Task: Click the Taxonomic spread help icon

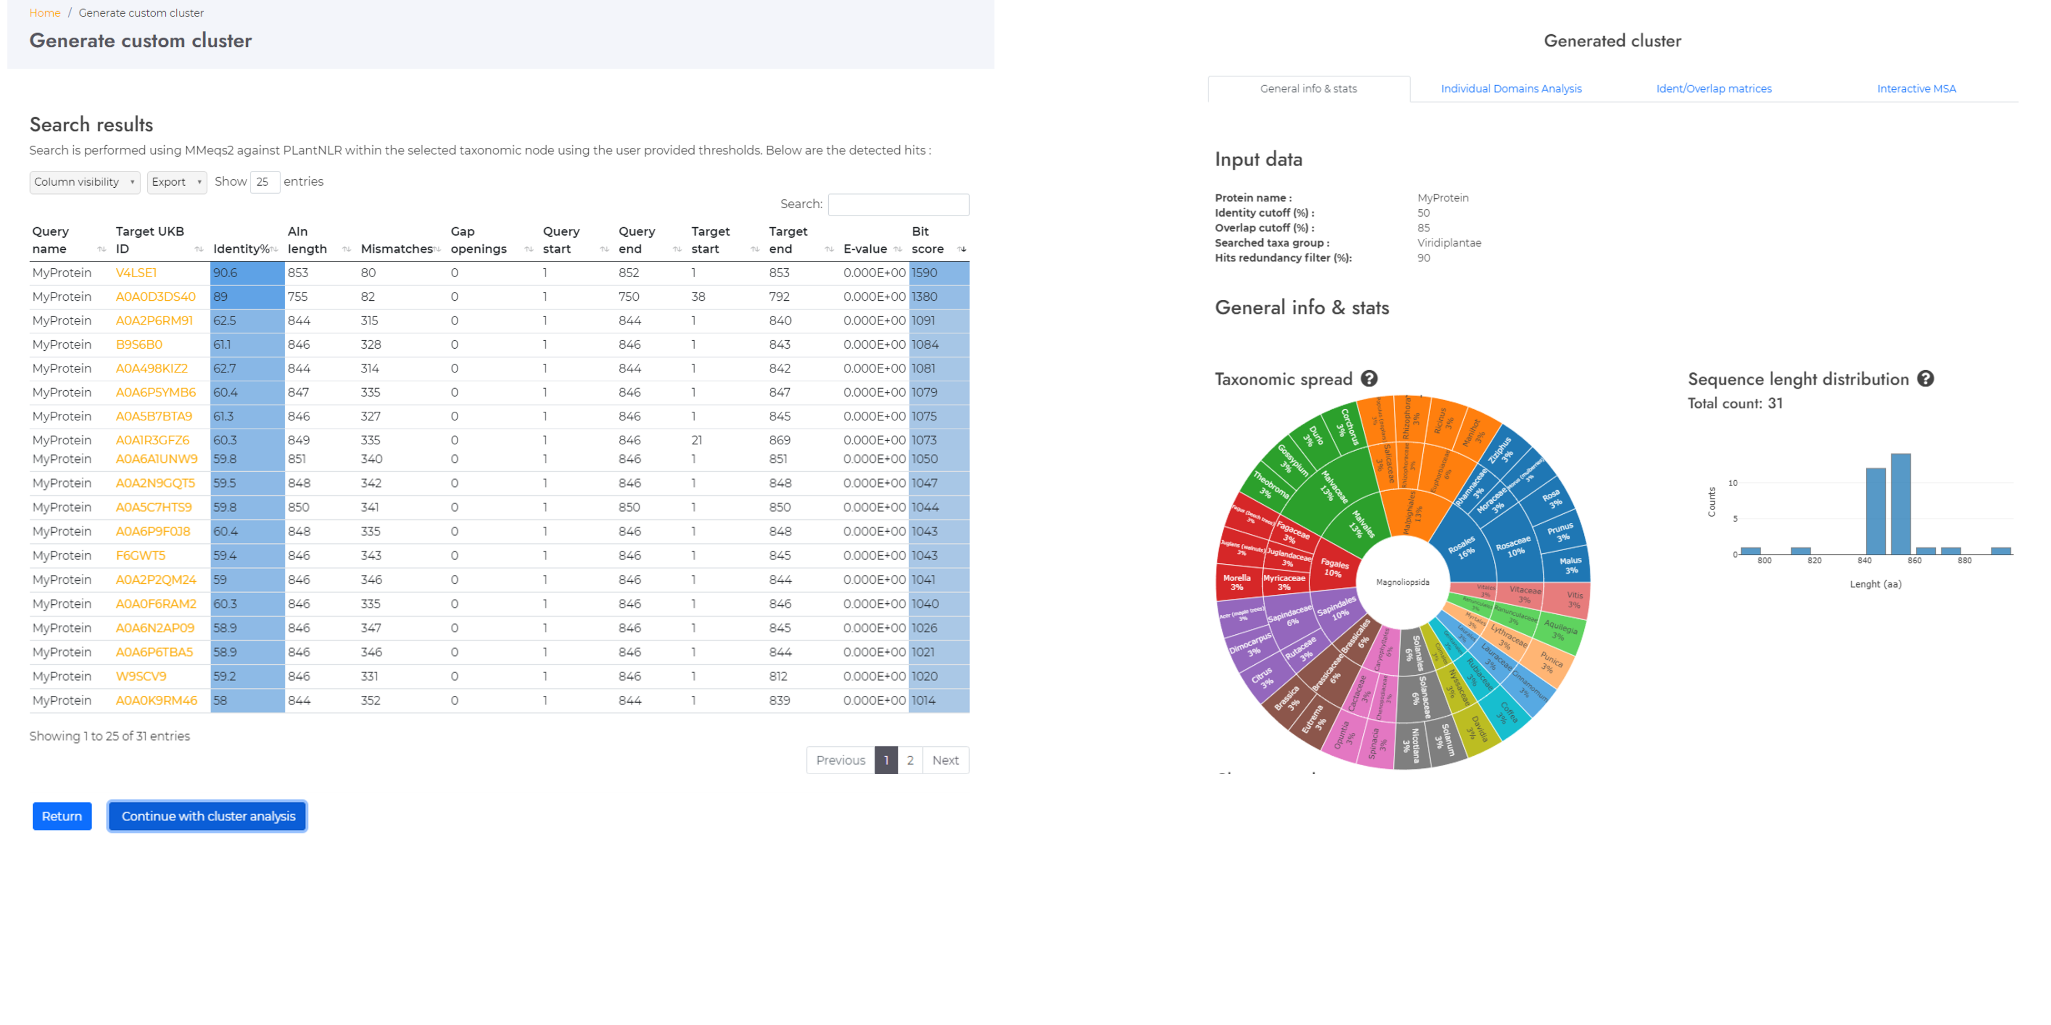Action: [1369, 379]
